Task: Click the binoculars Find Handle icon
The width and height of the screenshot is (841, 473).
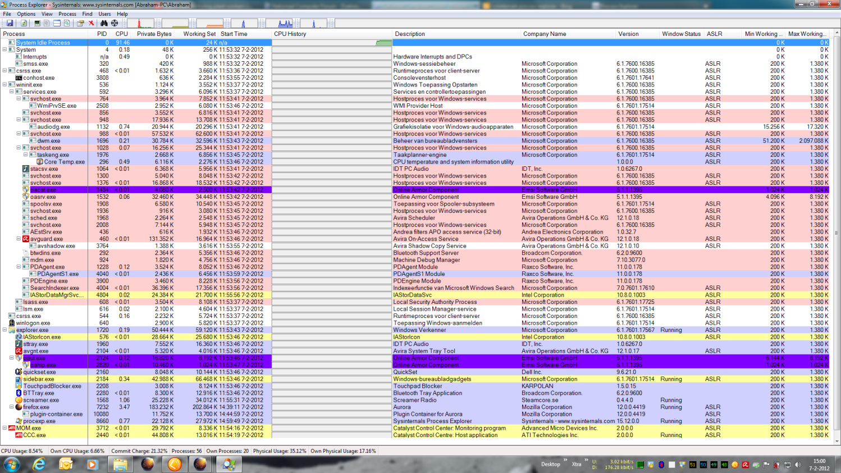Action: click(x=104, y=23)
